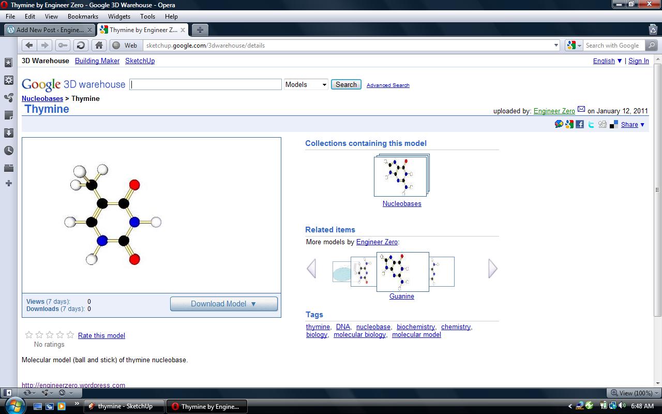662x414 pixels.
Task: Click the Twitter share icon
Action: (591, 124)
